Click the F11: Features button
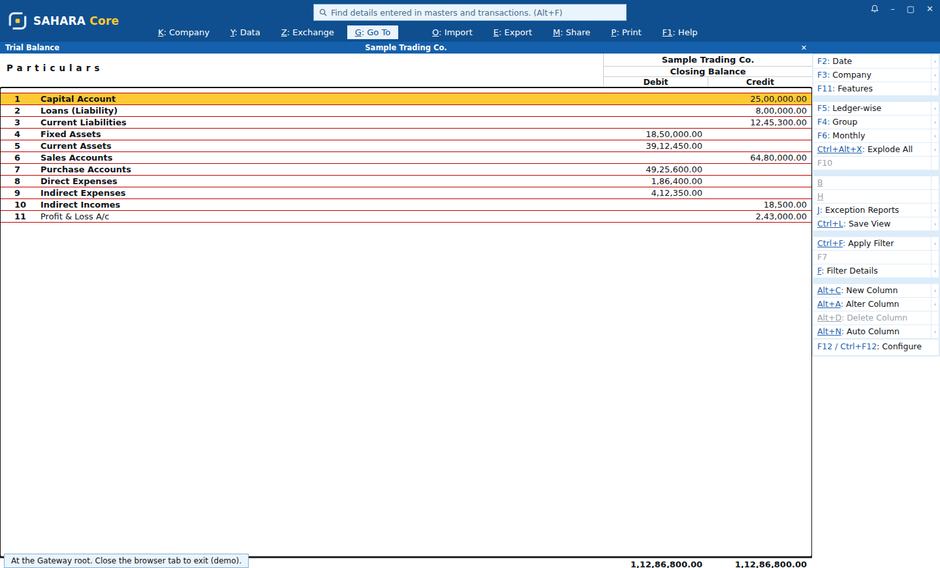 (x=872, y=89)
